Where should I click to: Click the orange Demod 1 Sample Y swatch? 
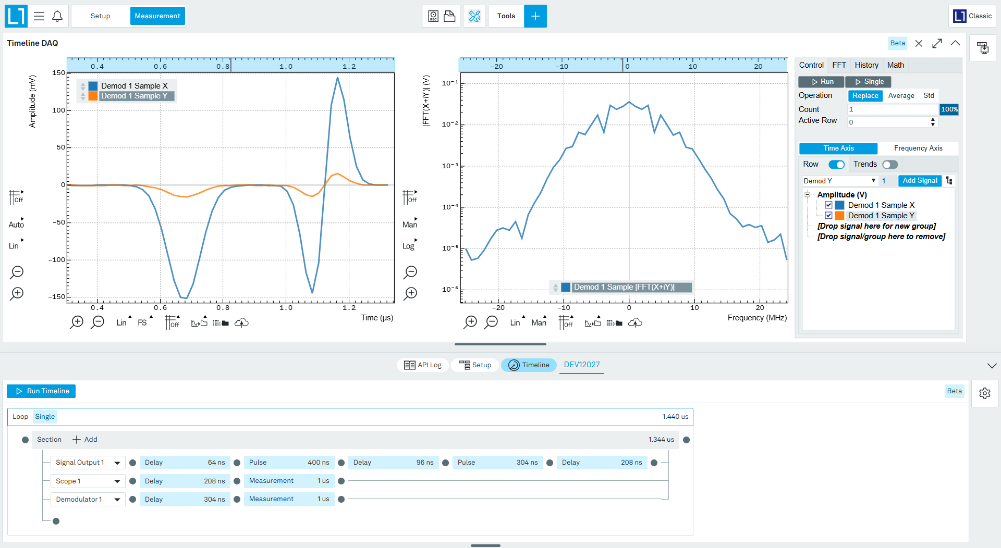click(x=839, y=216)
